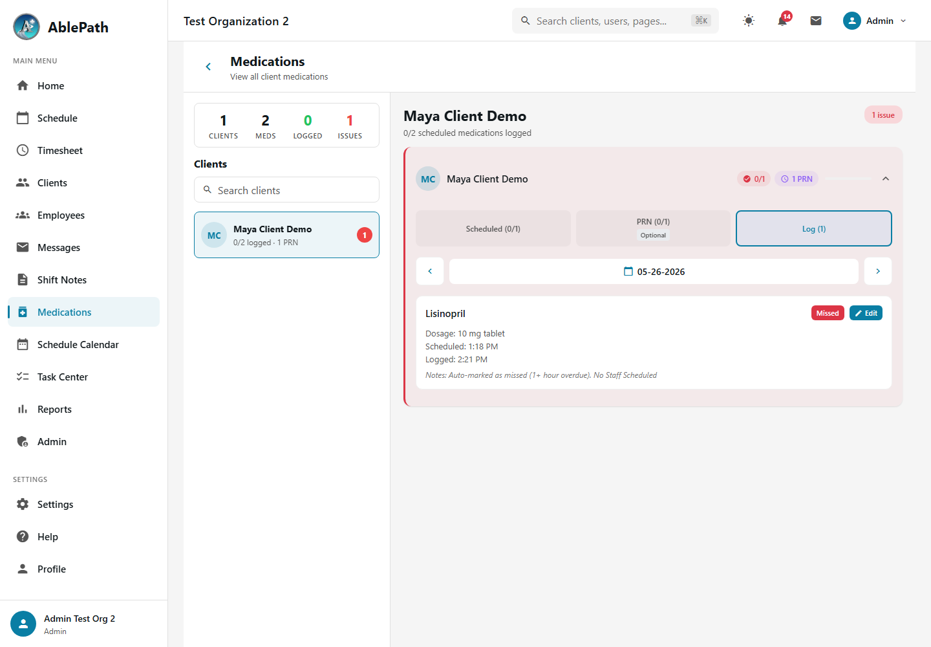This screenshot has height=647, width=931.
Task: Open Reports in the sidebar
Action: click(x=83, y=409)
